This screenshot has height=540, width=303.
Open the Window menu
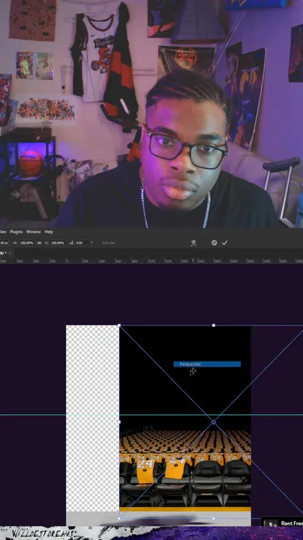pyautogui.click(x=34, y=232)
